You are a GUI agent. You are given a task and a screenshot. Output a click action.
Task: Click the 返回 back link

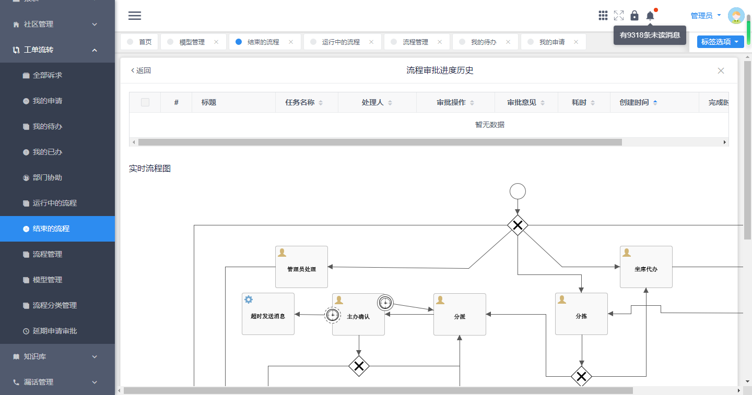point(140,70)
